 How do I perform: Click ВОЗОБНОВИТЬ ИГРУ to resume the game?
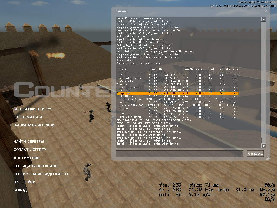coord(32,109)
